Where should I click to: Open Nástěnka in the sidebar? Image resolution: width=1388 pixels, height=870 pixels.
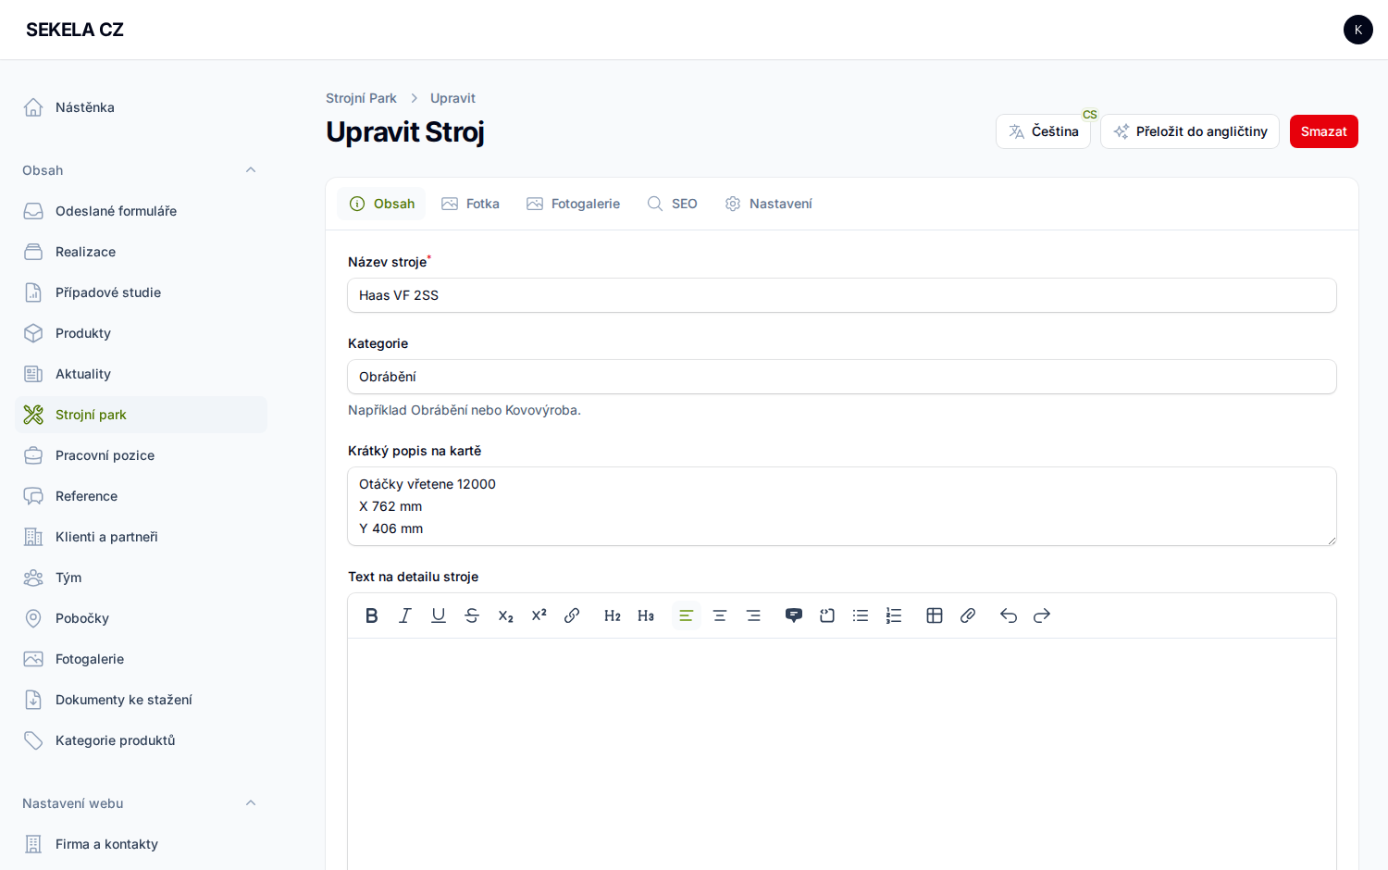click(x=141, y=107)
